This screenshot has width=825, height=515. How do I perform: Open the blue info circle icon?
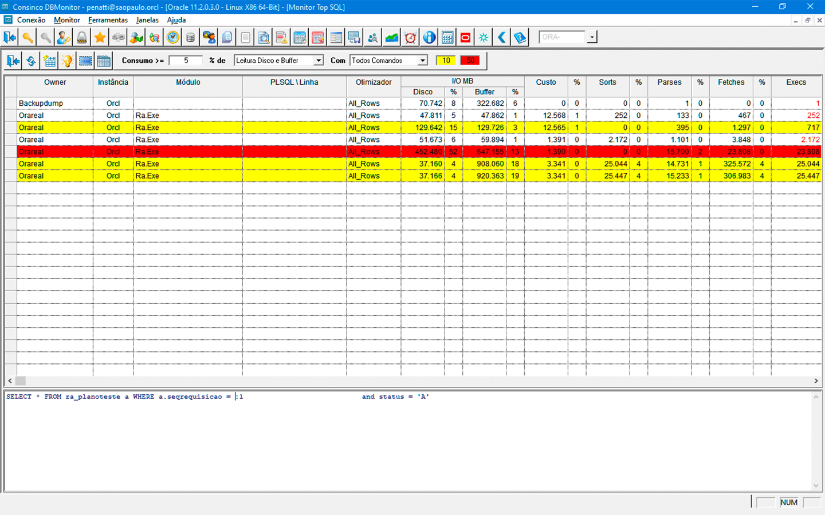(429, 38)
